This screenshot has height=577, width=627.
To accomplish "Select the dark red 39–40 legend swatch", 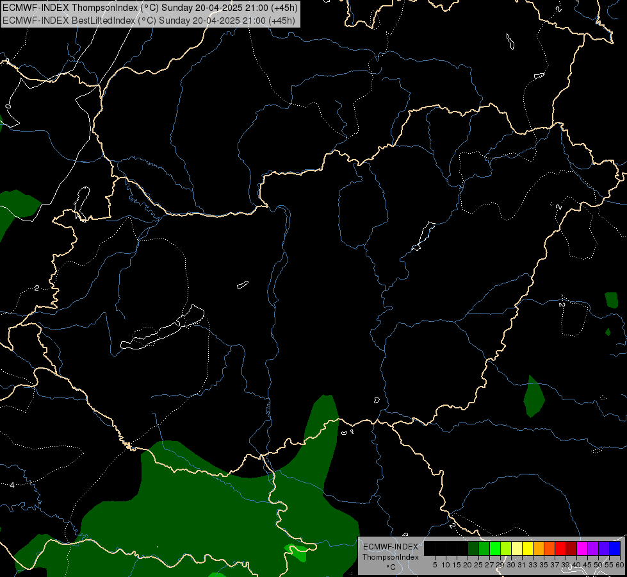I will tap(571, 548).
